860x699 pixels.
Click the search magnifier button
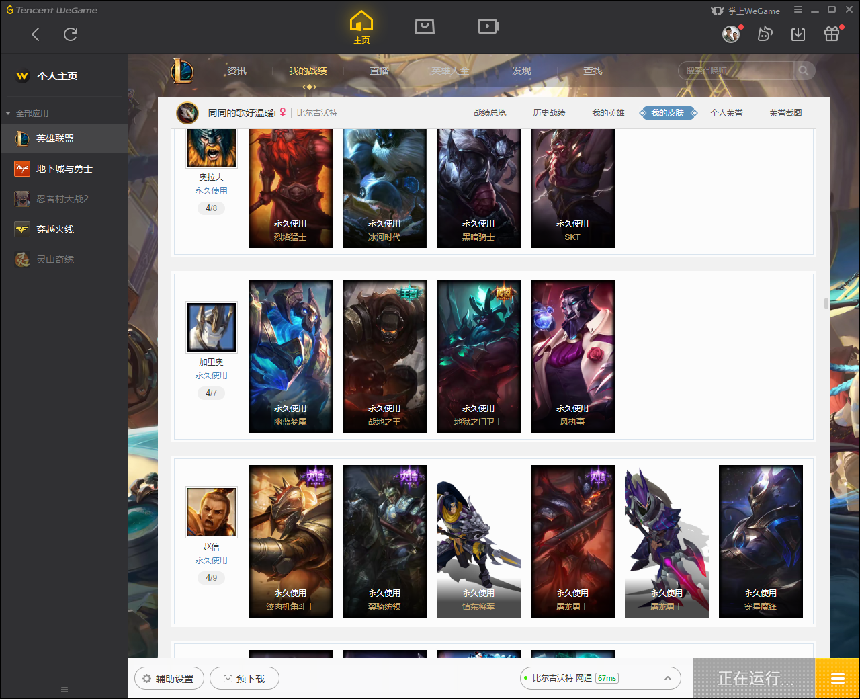tap(804, 71)
